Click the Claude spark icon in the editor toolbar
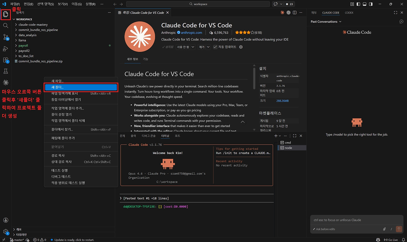The width and height of the screenshot is (407, 242). (x=282, y=12)
